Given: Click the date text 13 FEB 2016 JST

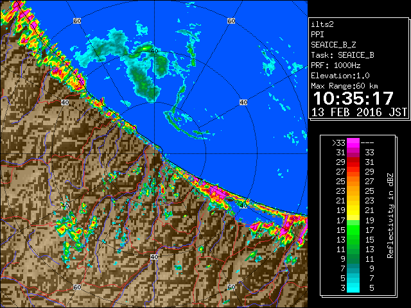Looking at the screenshot, I should (359, 112).
